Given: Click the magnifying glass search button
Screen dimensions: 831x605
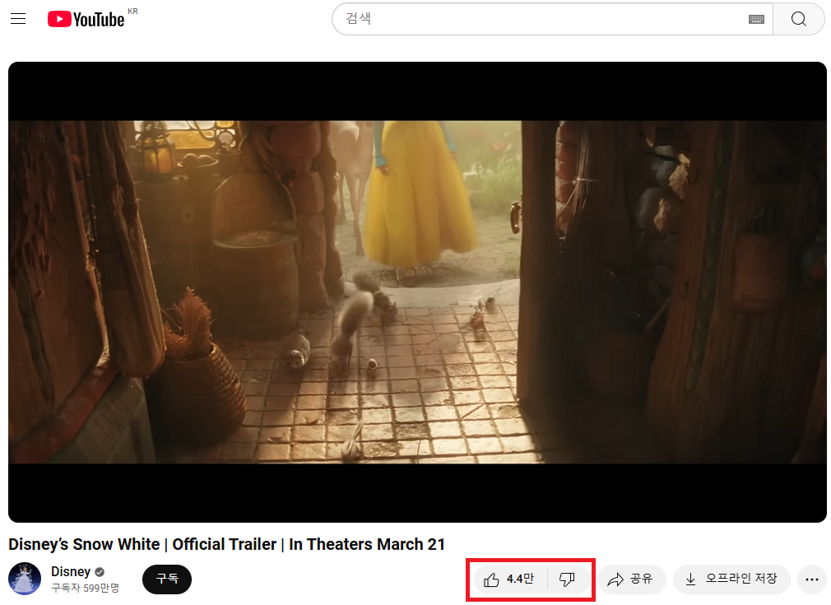Looking at the screenshot, I should [799, 19].
